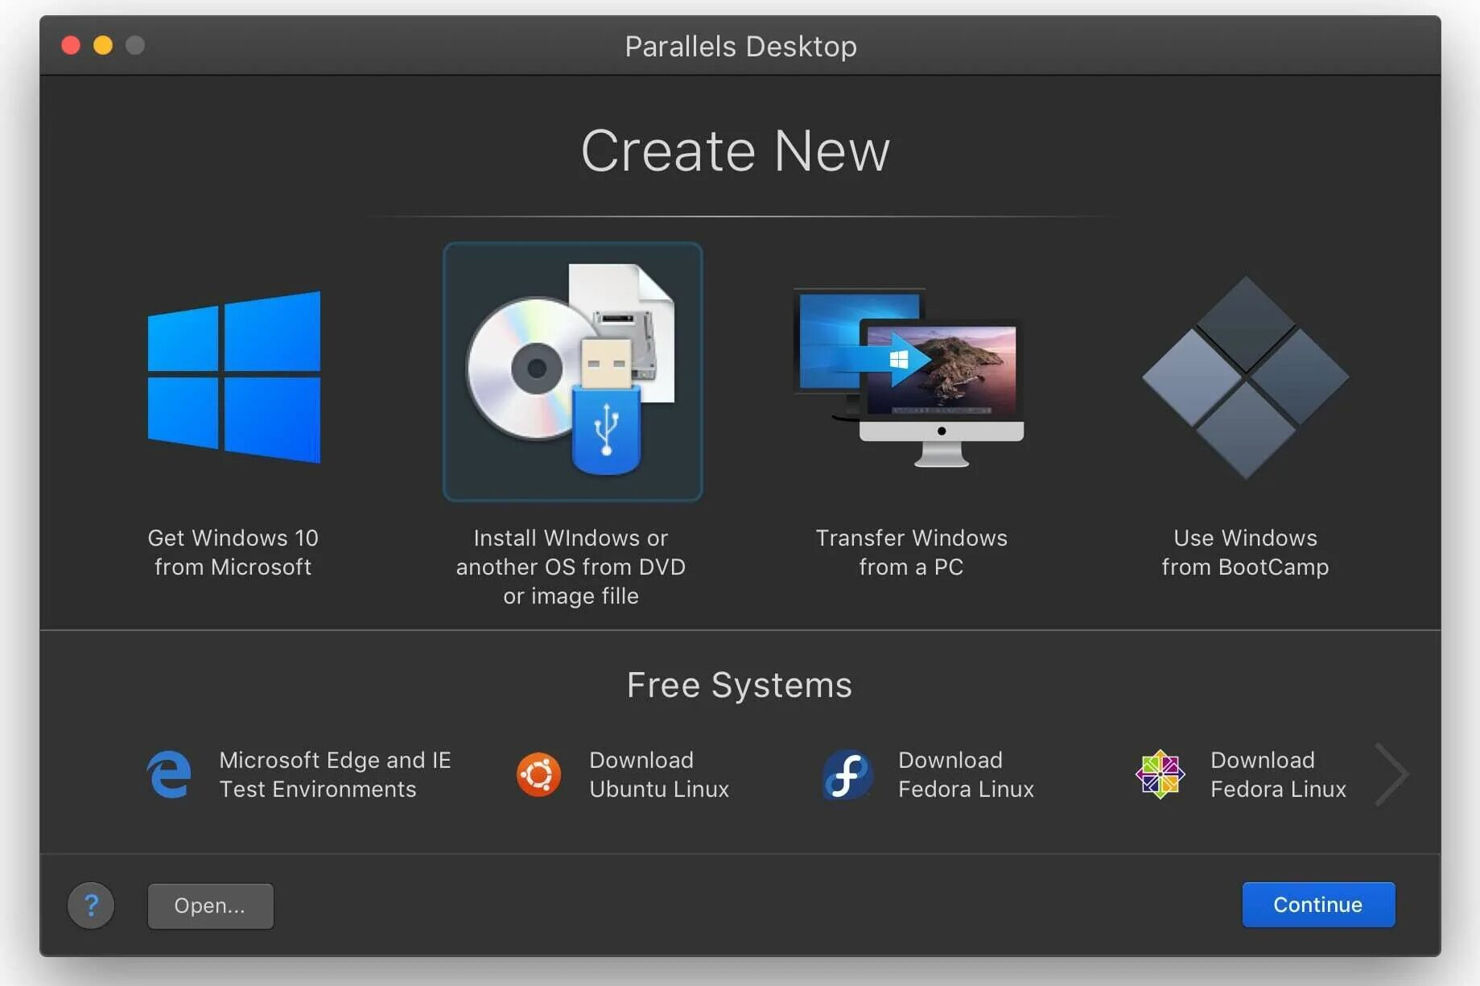The height and width of the screenshot is (986, 1480).
Task: Click the Open... button
Action: coord(210,906)
